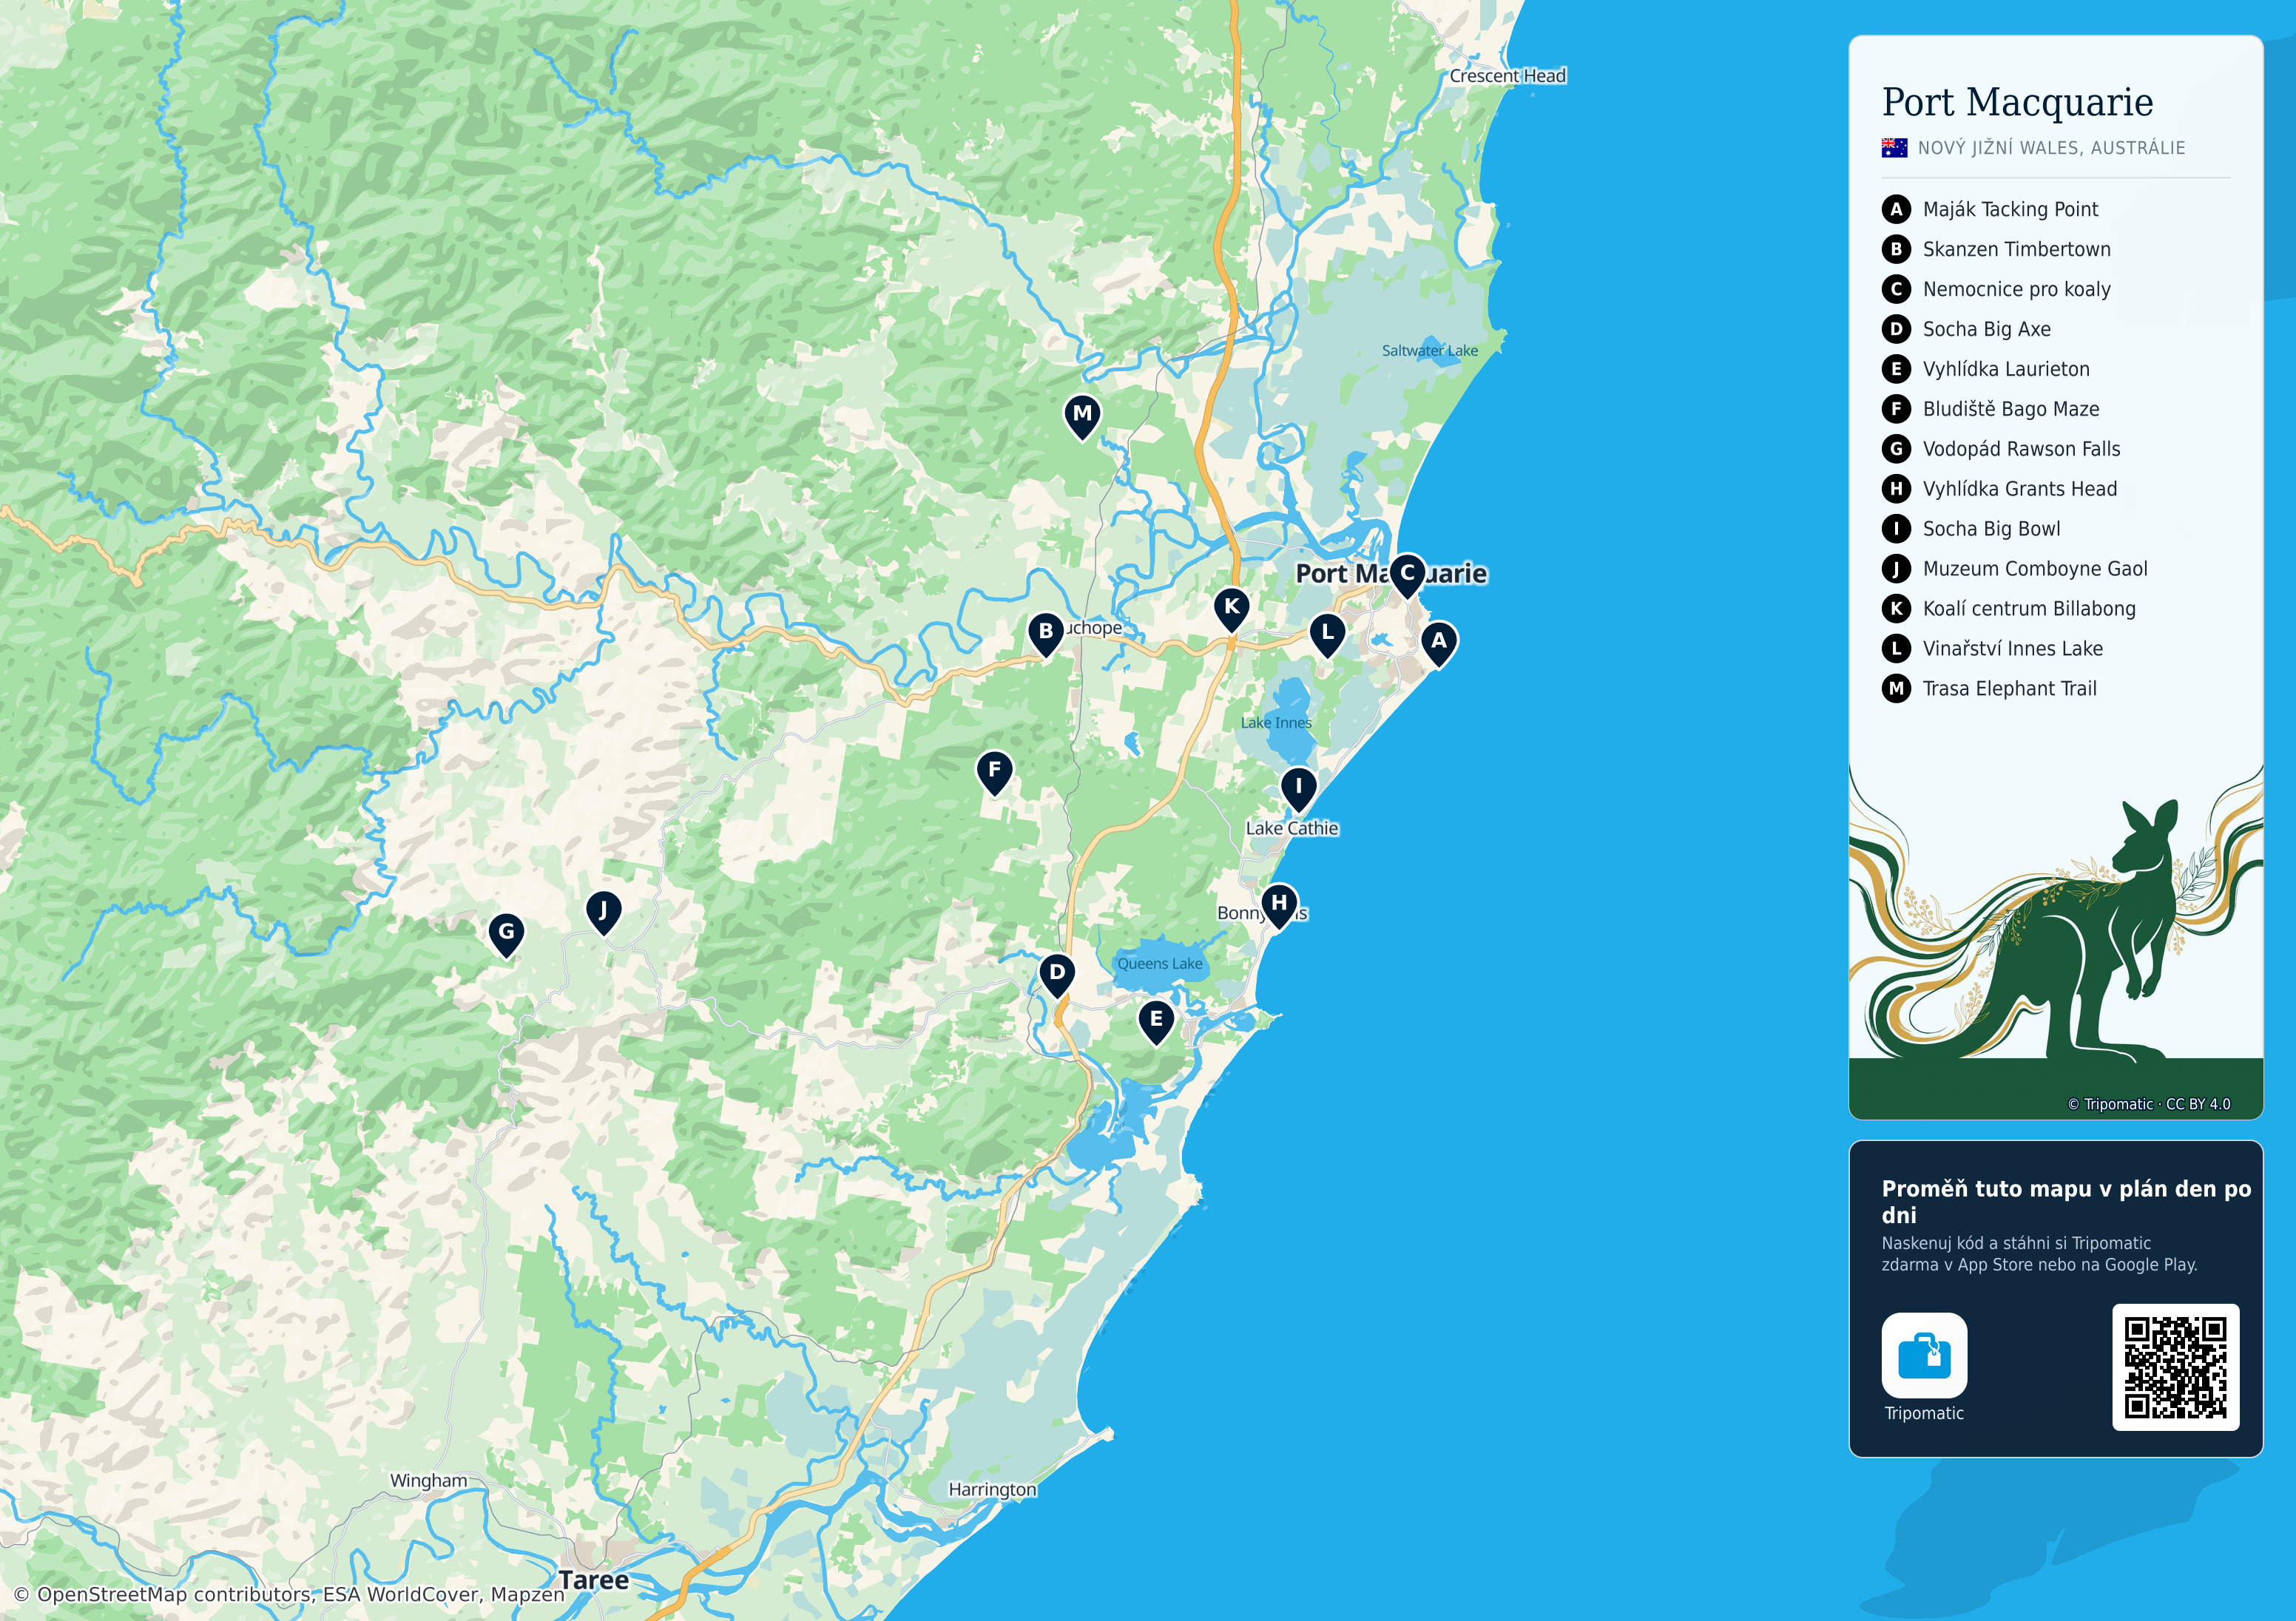
Task: Click legend badge F
Action: (x=1896, y=409)
